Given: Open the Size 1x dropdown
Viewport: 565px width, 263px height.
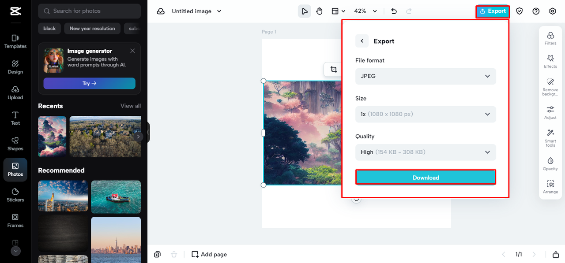Looking at the screenshot, I should [426, 114].
